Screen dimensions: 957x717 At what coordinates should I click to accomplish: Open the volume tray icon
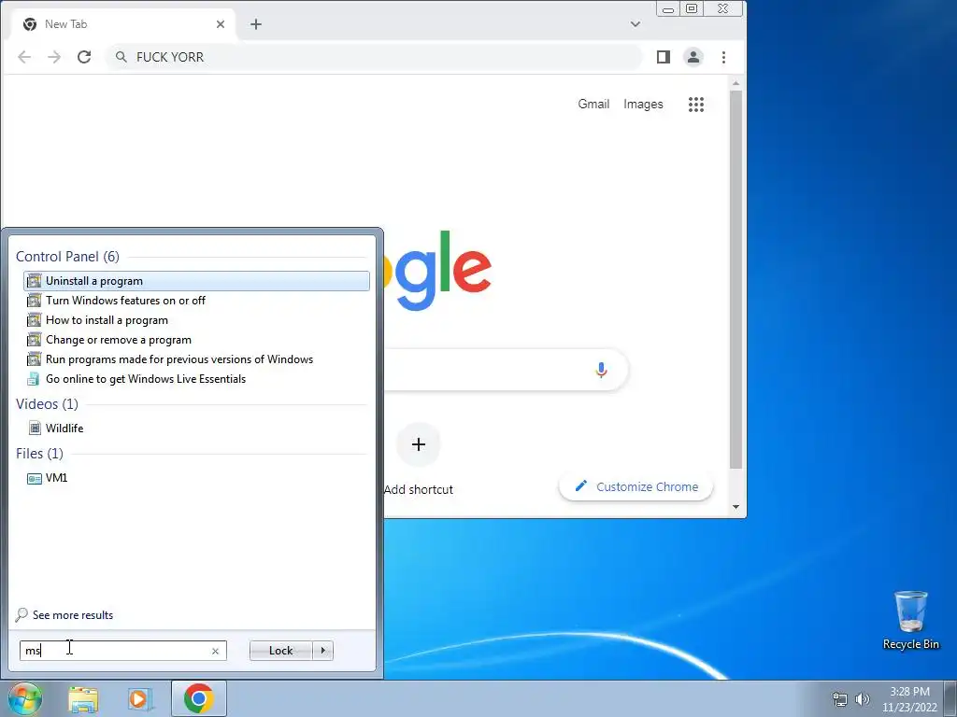tap(862, 699)
